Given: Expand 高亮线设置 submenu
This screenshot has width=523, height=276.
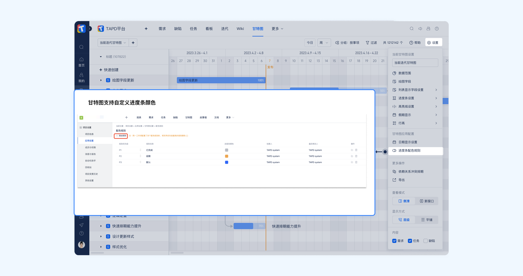Looking at the screenshot, I should point(415,107).
